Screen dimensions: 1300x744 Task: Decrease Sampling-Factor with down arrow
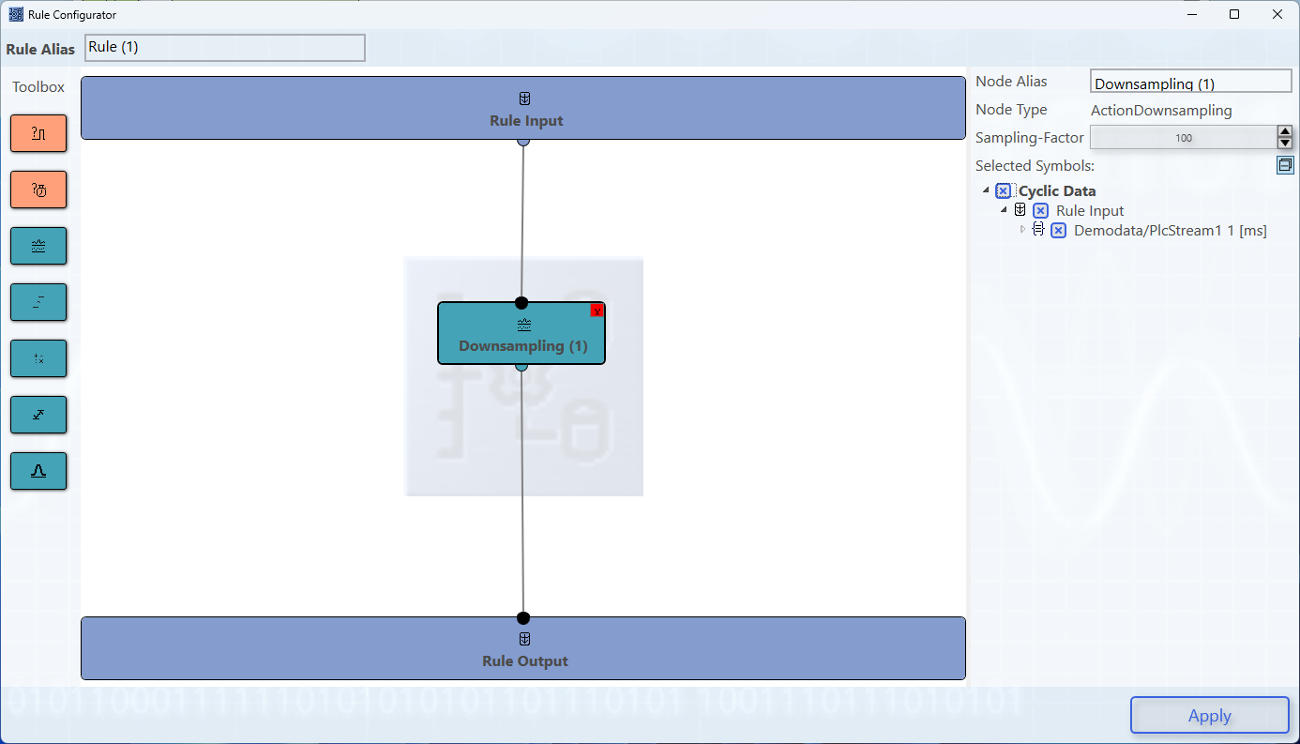(1285, 144)
